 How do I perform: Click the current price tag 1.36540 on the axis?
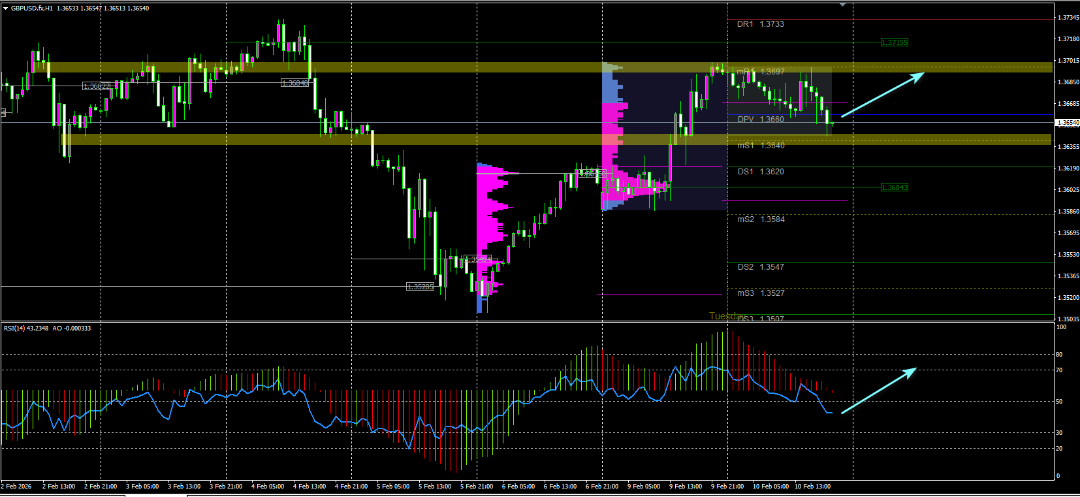pos(1067,122)
